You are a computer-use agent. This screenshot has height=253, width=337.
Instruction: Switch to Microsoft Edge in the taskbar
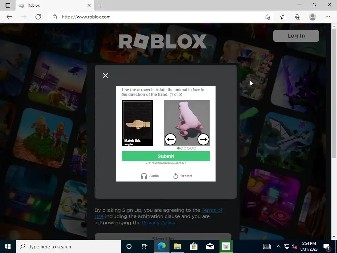tap(161, 246)
